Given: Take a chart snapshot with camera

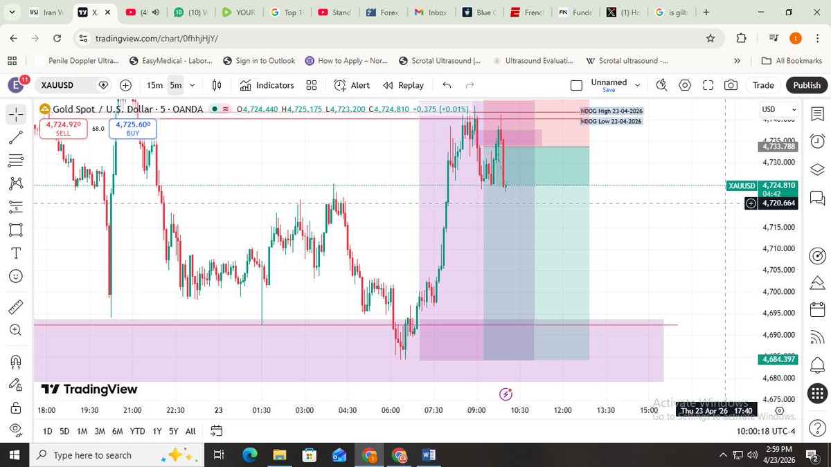Looking at the screenshot, I should point(731,85).
